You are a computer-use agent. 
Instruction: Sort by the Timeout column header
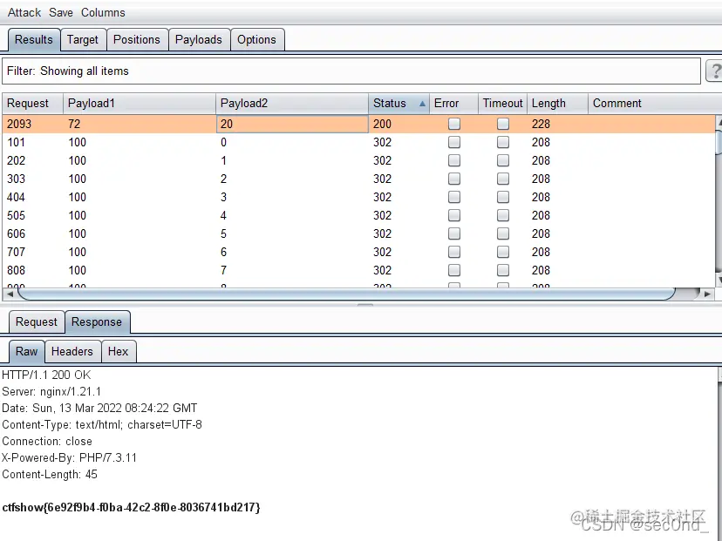(x=502, y=103)
